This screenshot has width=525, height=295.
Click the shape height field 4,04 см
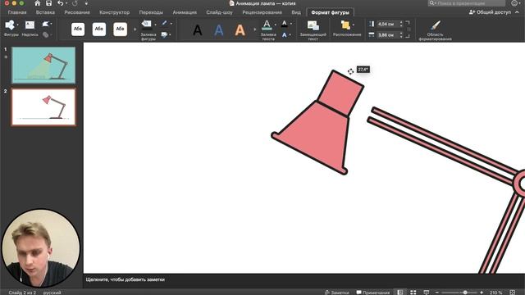pos(388,24)
